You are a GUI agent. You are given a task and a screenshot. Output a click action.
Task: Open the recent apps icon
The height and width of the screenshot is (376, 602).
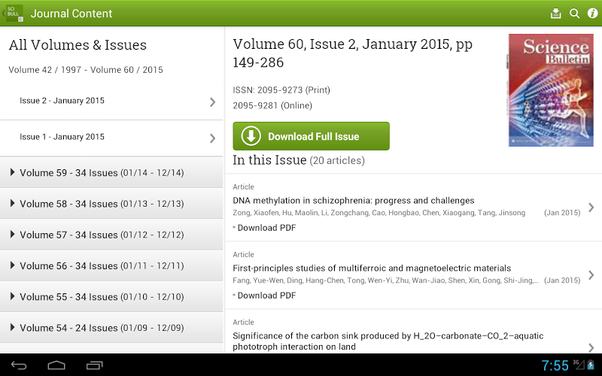pyautogui.click(x=94, y=365)
